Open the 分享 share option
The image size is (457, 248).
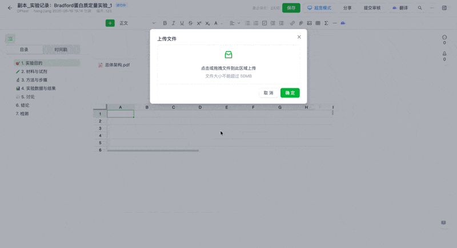(x=347, y=8)
